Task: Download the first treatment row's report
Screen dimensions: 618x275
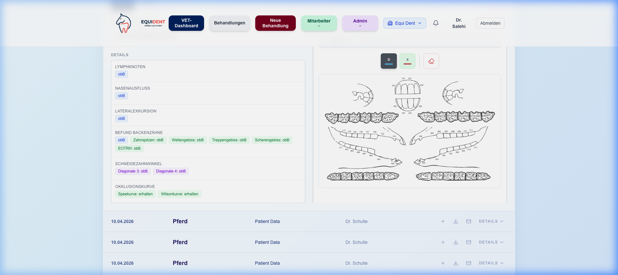Action: [x=456, y=221]
